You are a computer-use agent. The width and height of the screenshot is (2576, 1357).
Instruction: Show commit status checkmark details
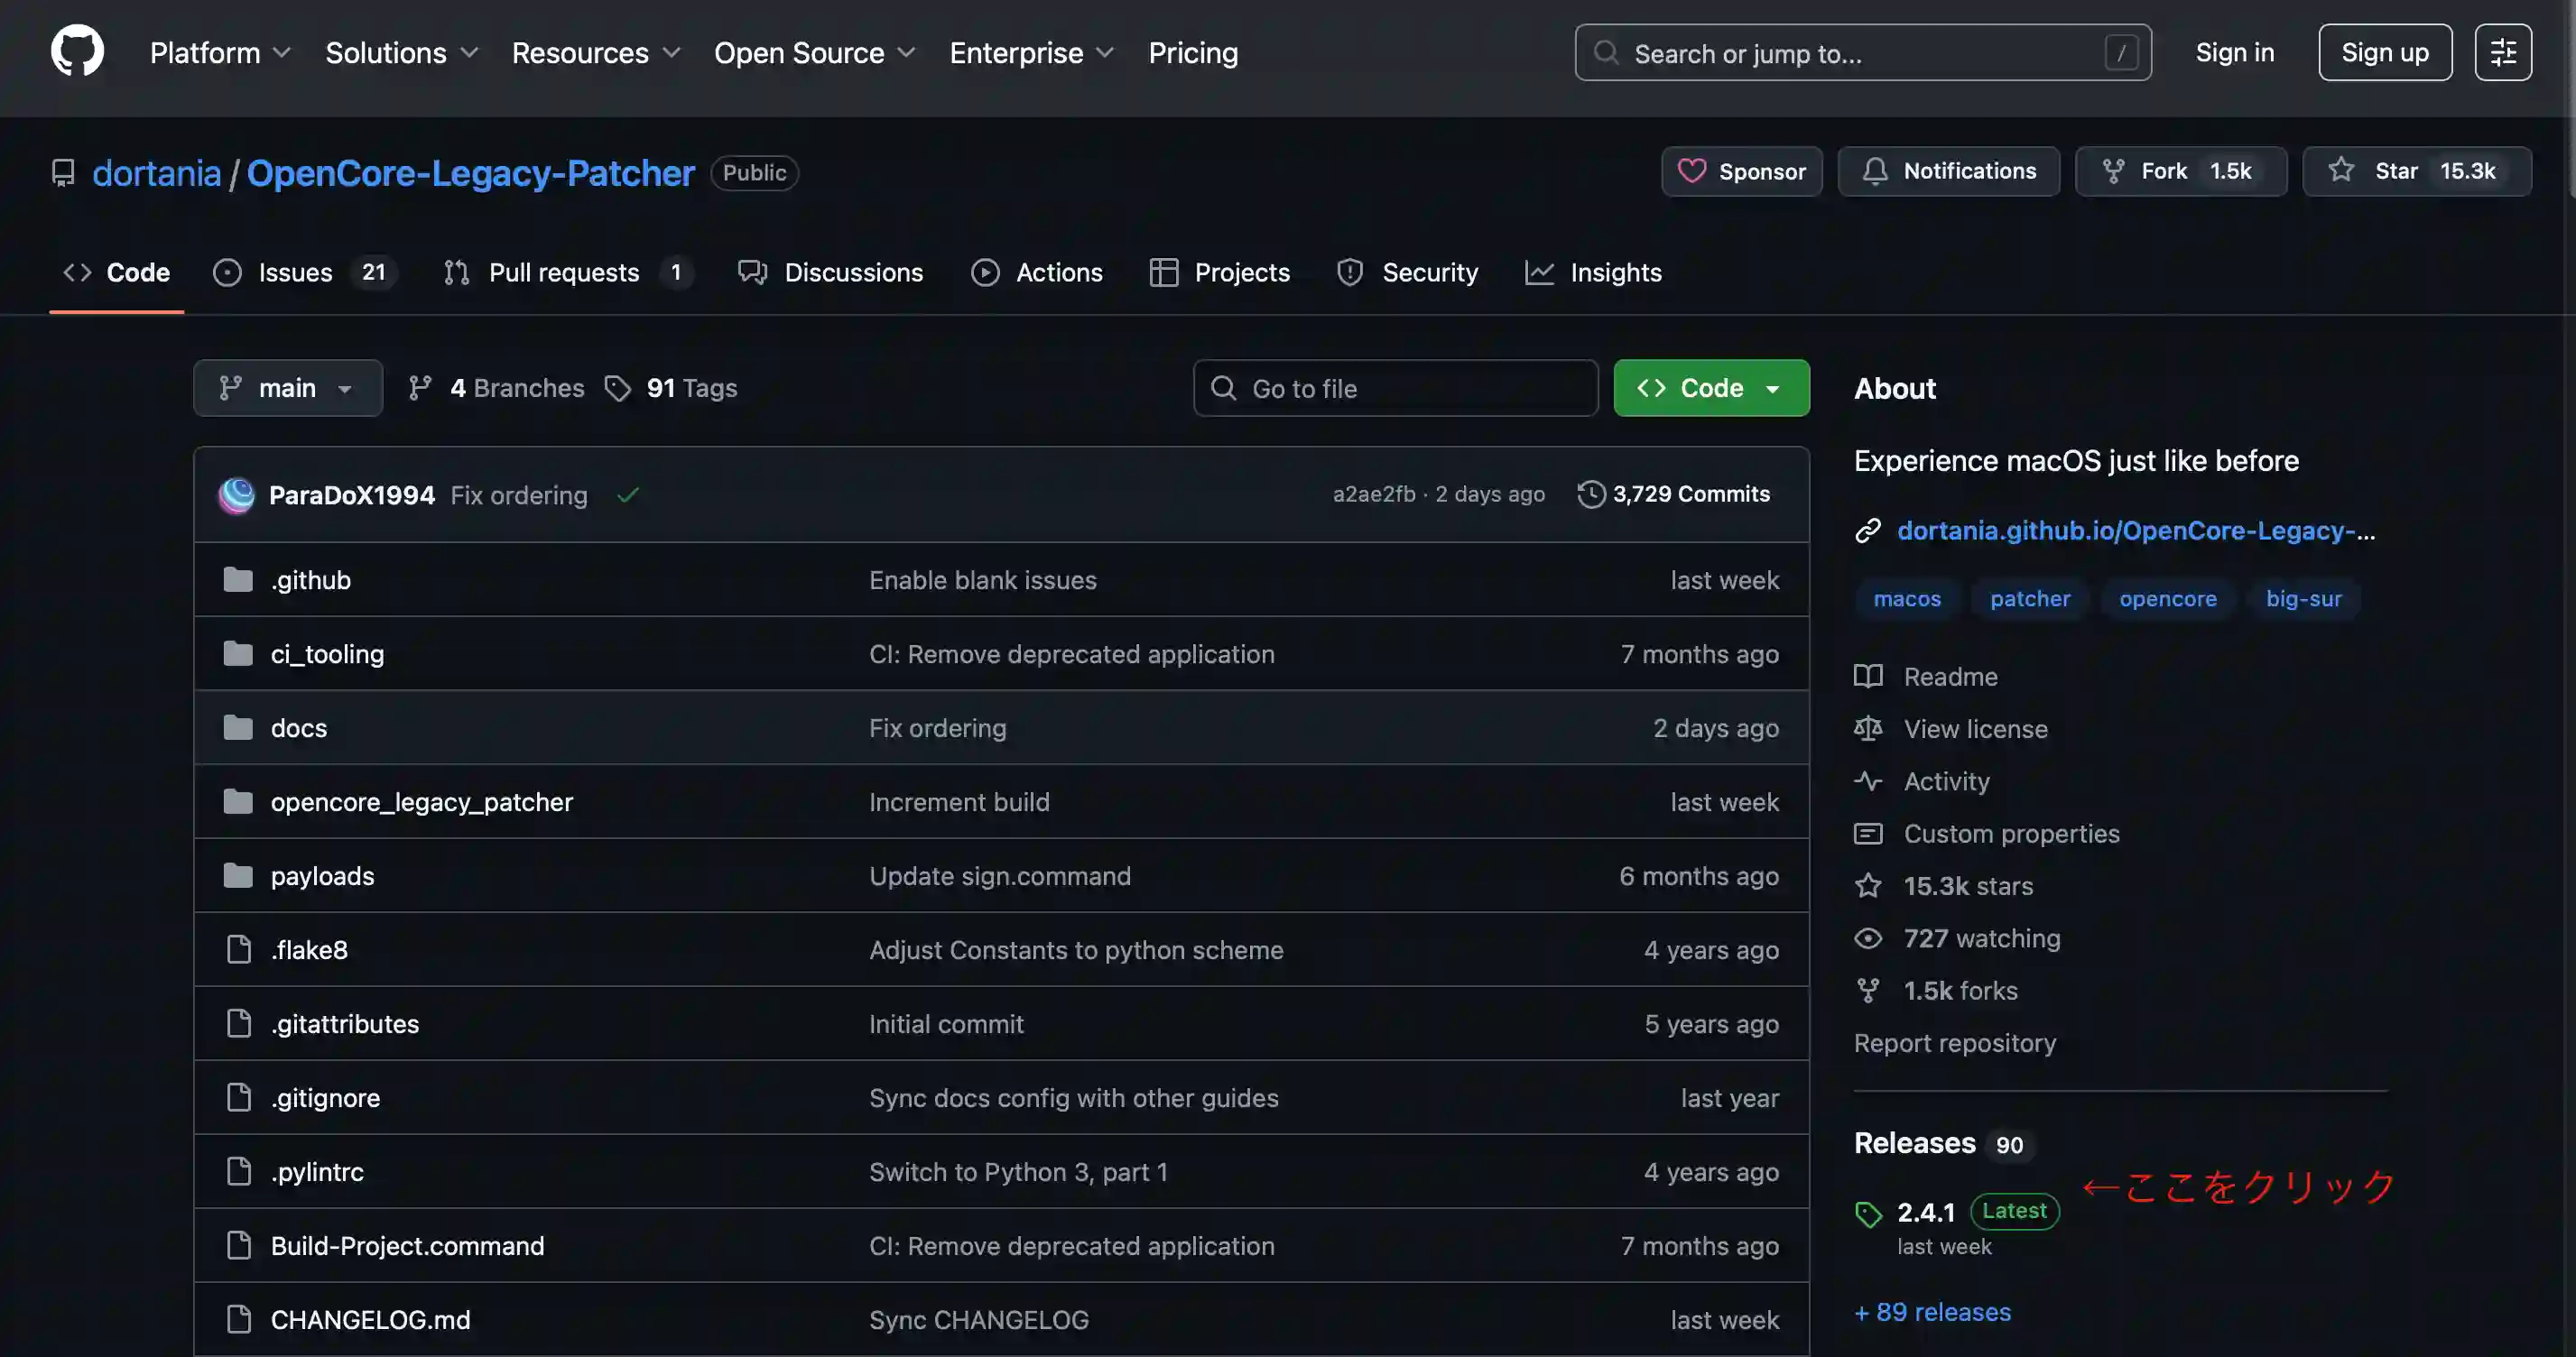628,495
